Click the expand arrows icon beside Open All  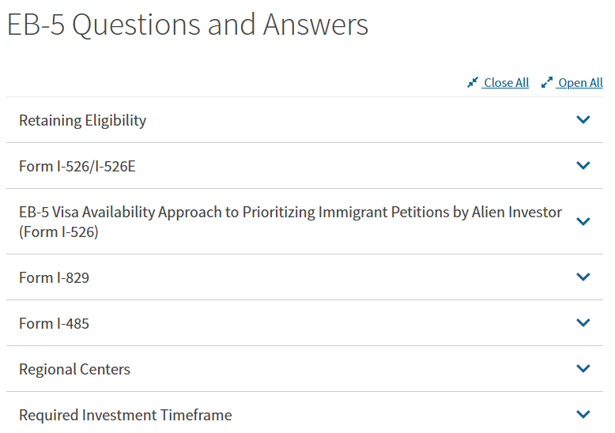547,82
